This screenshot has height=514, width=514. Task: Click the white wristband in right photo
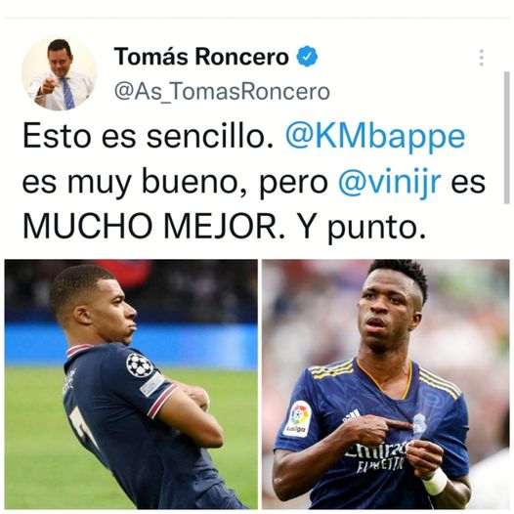(435, 482)
